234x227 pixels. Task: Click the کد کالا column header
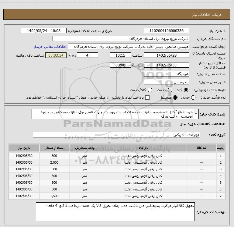201,148
